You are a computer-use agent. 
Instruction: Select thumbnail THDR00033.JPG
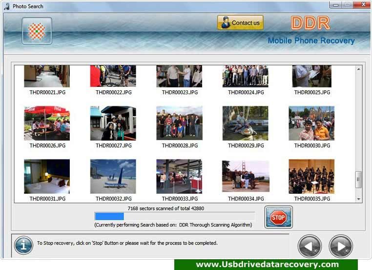pyautogui.click(x=179, y=176)
